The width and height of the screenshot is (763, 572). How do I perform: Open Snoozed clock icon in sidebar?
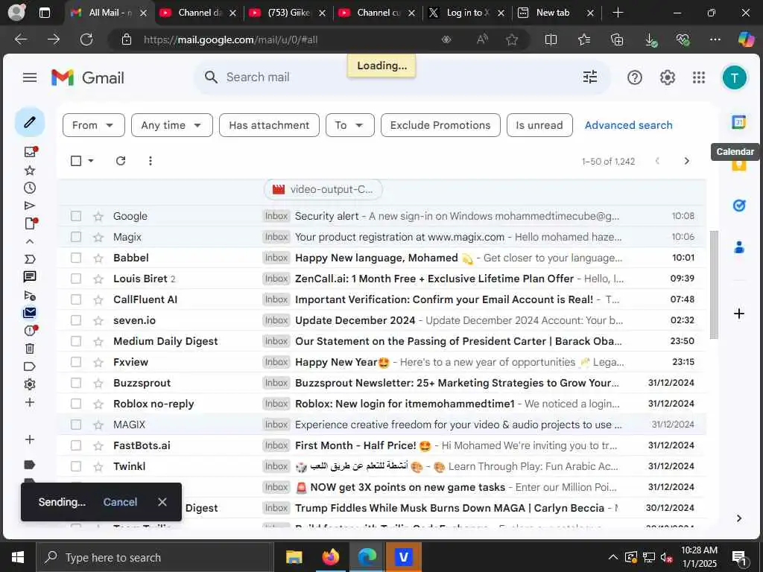coord(30,188)
